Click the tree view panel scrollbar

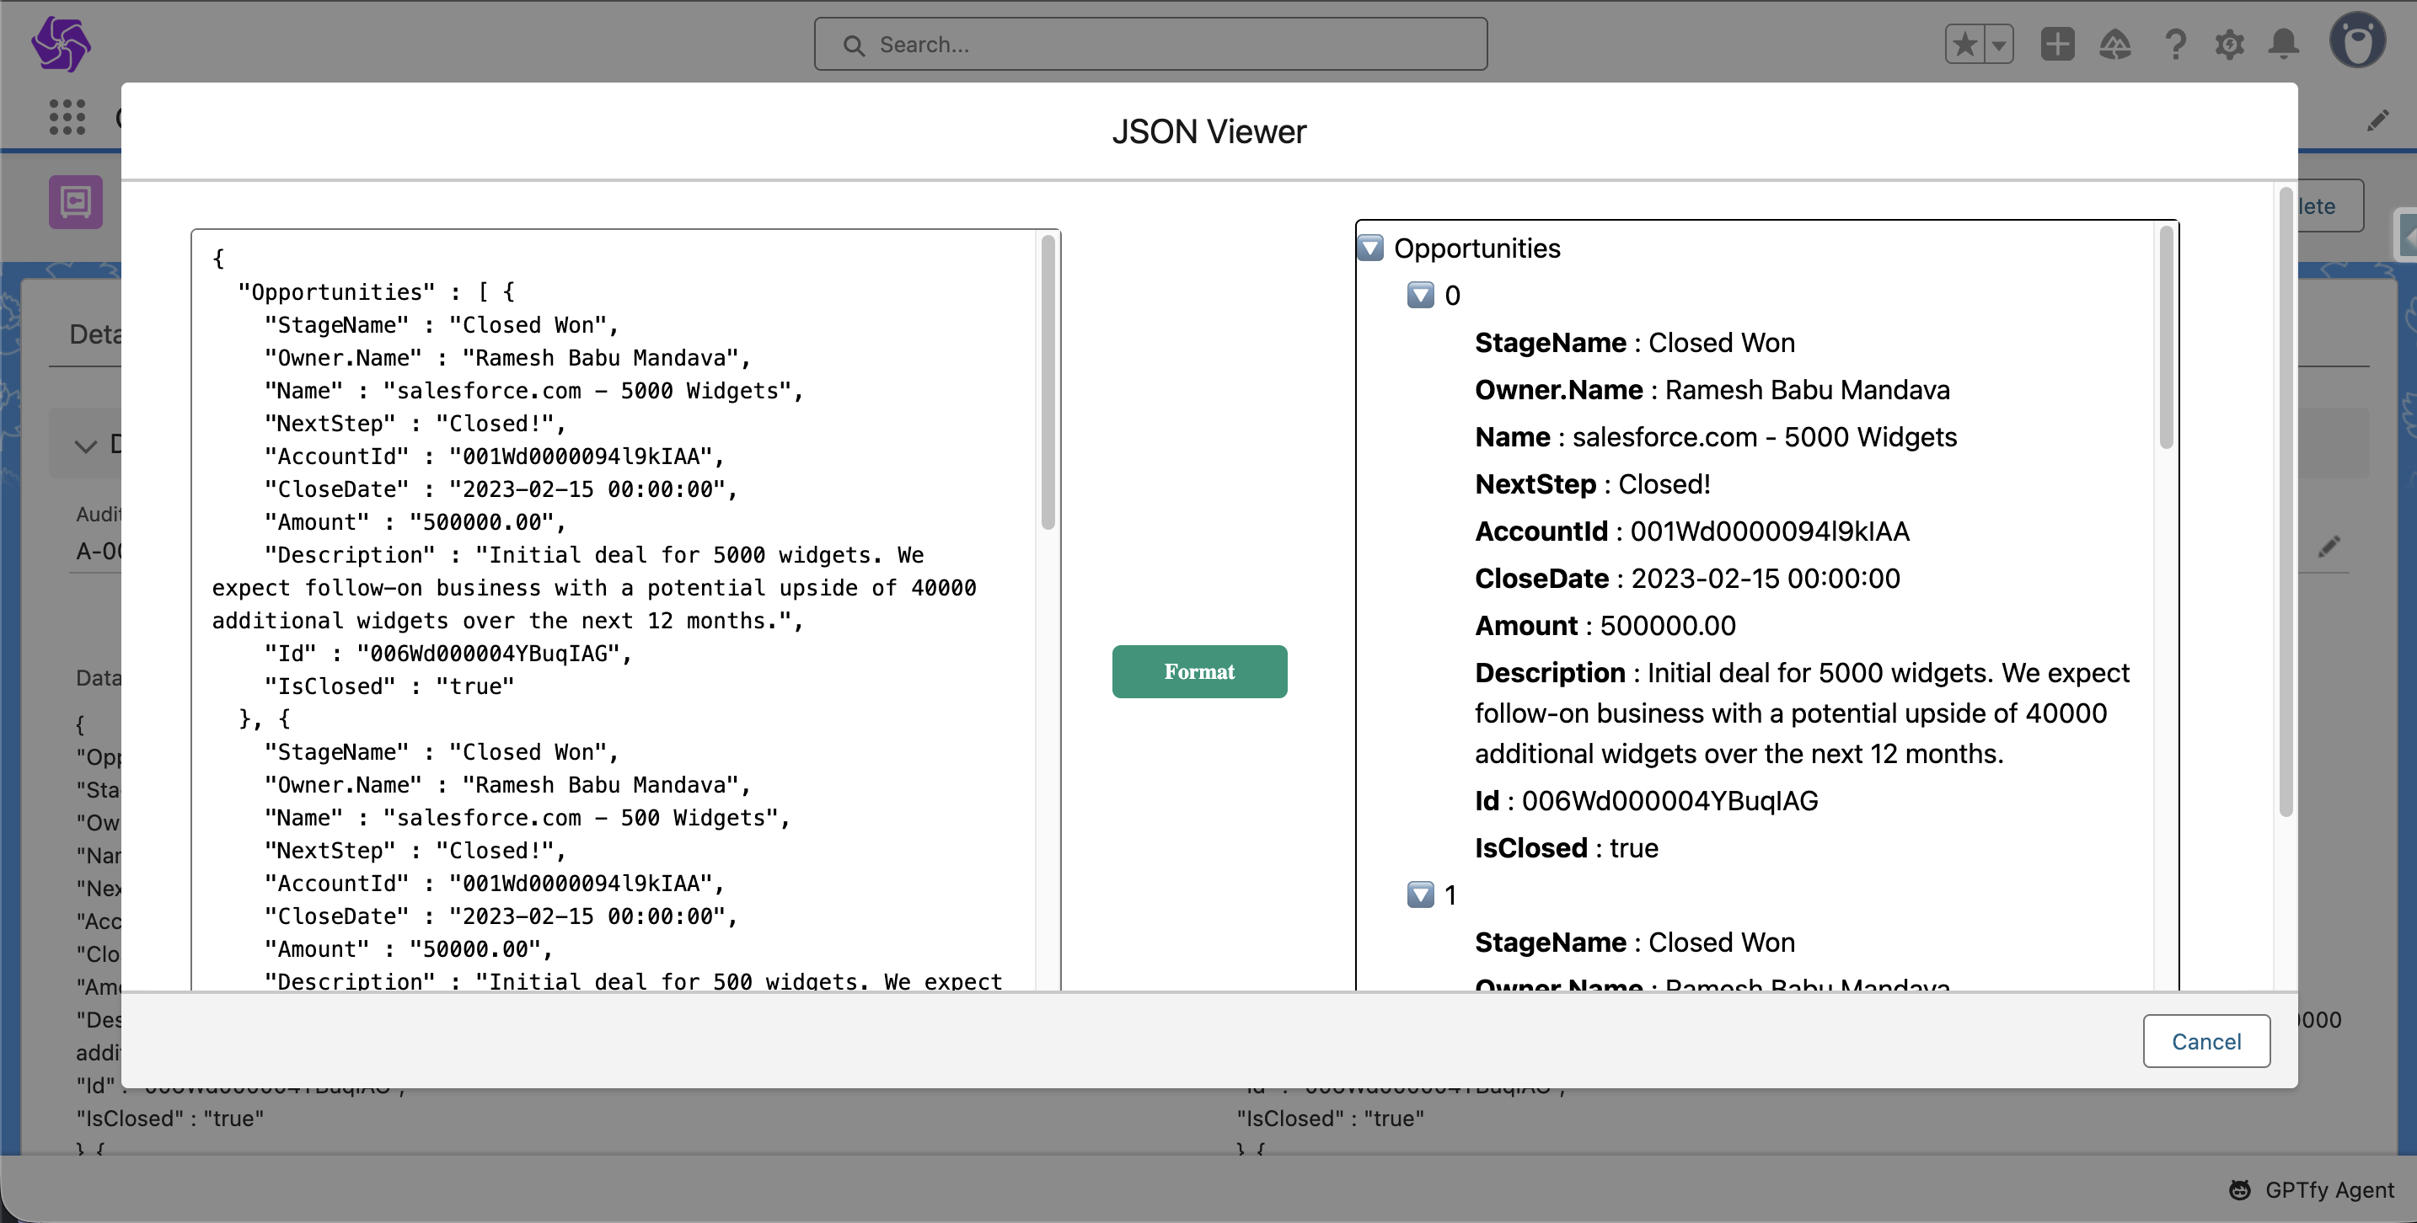pos(2167,338)
